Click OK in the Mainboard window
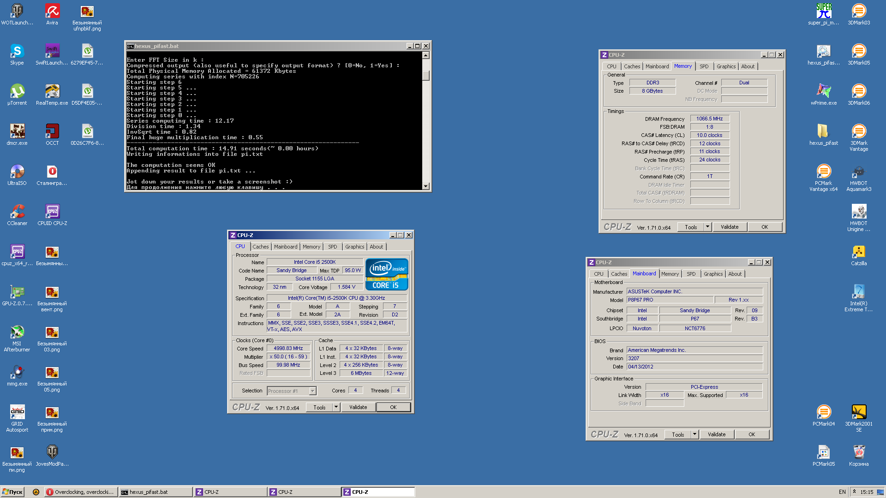The width and height of the screenshot is (886, 498). click(x=752, y=434)
